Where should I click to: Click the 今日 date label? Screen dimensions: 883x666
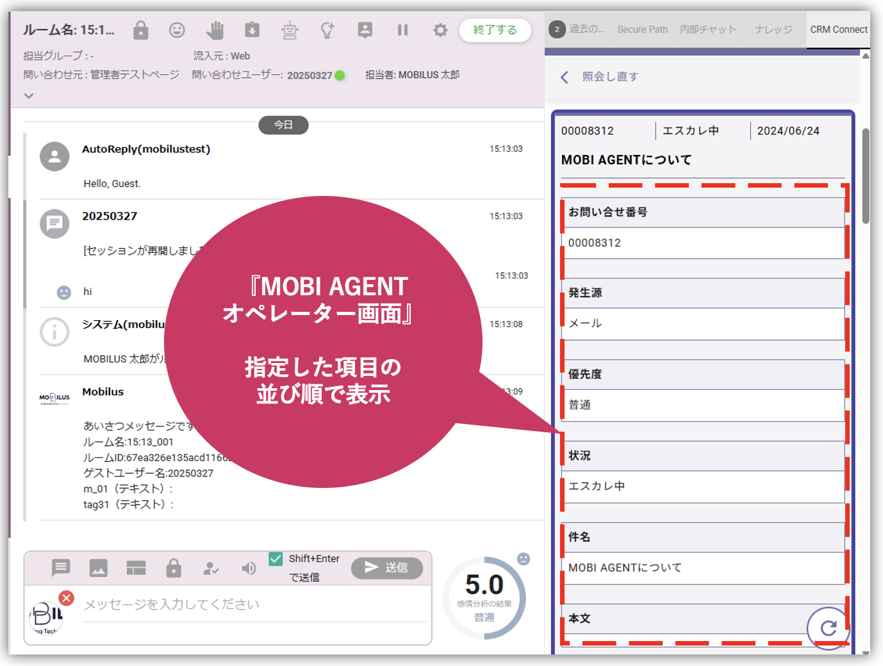tap(283, 125)
